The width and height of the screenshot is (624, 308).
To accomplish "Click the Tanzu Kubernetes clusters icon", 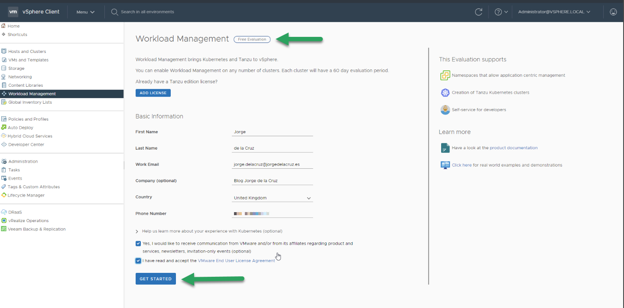I will click(x=445, y=92).
